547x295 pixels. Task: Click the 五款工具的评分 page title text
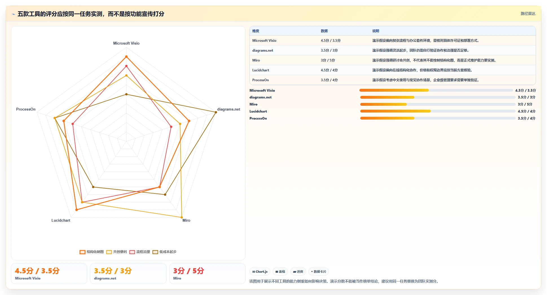(91, 14)
